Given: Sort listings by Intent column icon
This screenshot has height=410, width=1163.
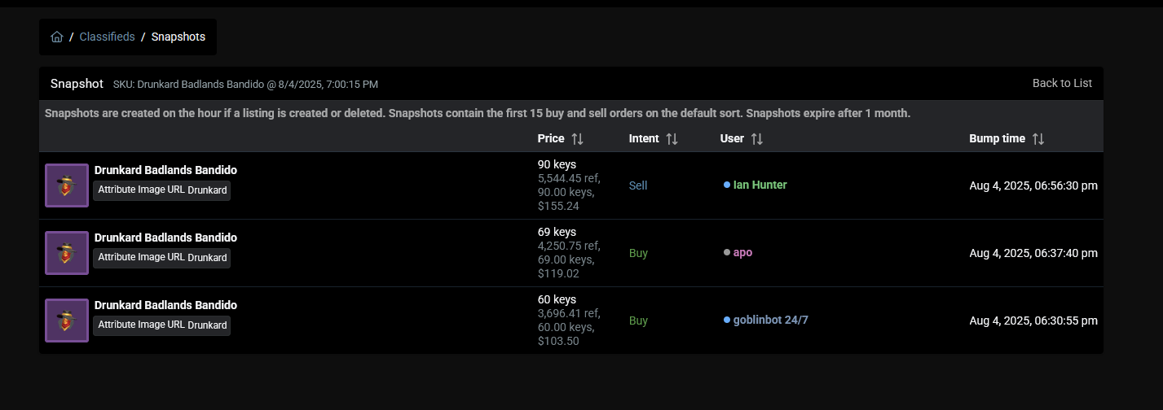Looking at the screenshot, I should pos(672,139).
